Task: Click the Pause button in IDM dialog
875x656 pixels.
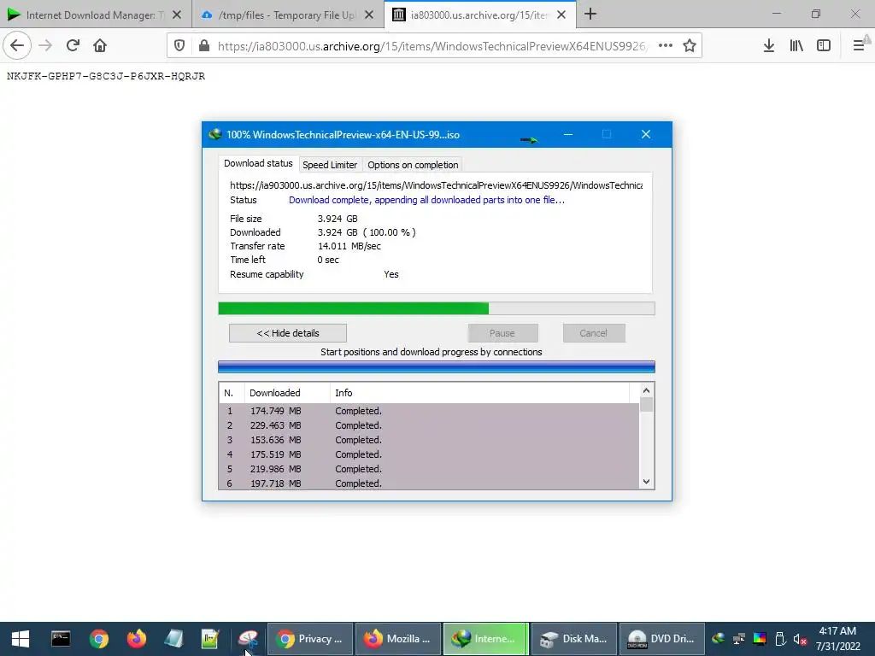Action: (502, 333)
